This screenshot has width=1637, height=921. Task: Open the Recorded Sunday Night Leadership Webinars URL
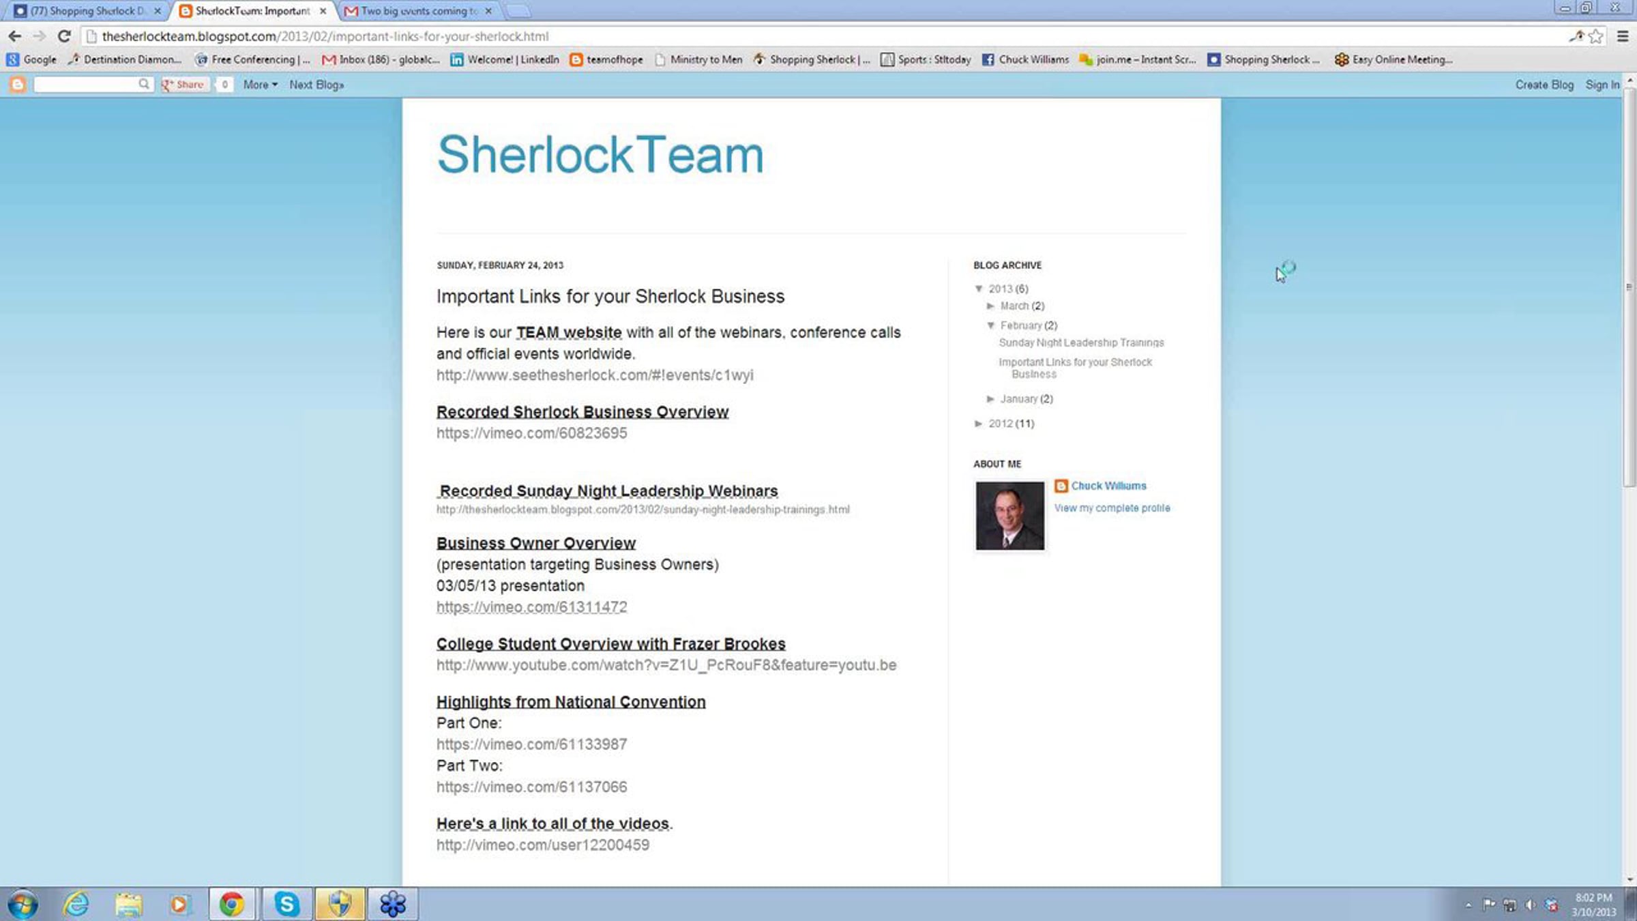pos(643,510)
